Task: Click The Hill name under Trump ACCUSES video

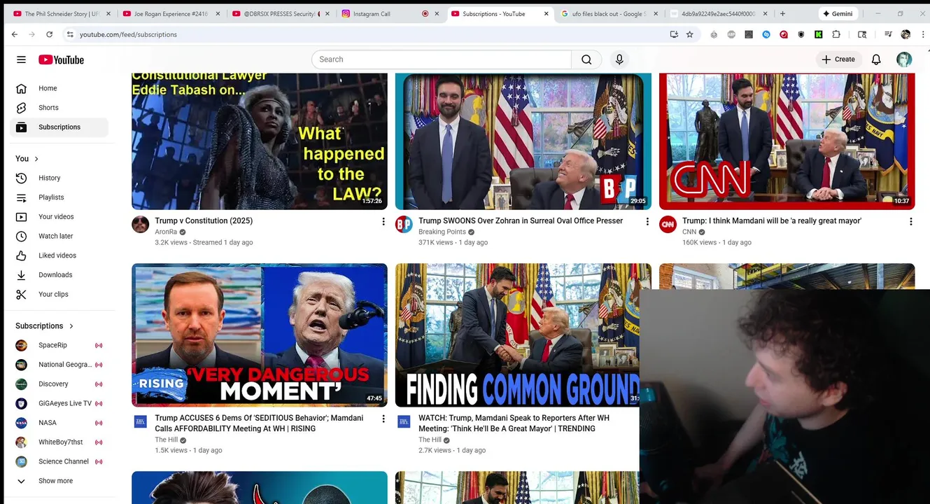Action: pyautogui.click(x=167, y=440)
